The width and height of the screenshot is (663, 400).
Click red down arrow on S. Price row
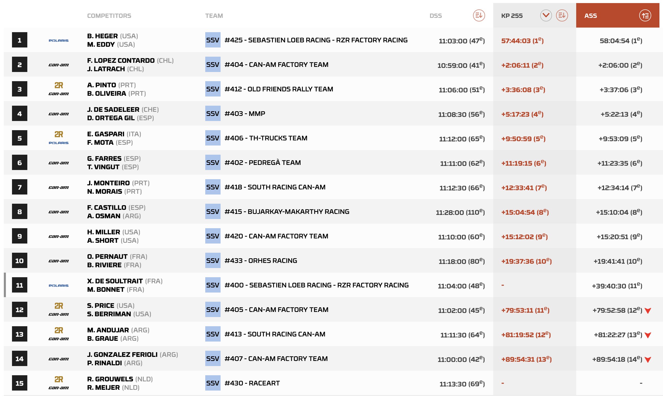pyautogui.click(x=648, y=310)
